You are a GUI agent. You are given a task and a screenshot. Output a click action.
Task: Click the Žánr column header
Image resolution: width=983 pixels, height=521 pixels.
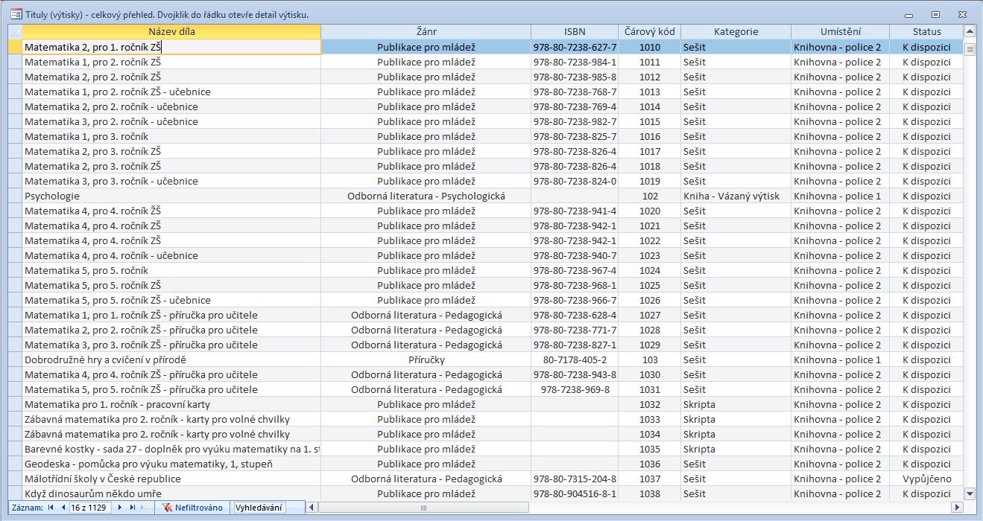(426, 32)
